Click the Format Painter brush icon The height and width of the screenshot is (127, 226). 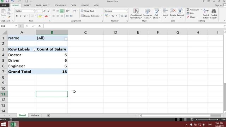[x=9, y=17]
